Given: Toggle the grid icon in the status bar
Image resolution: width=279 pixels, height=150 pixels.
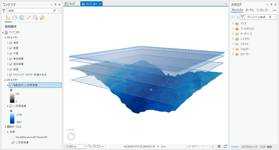Looking at the screenshot, I should coord(94,146).
